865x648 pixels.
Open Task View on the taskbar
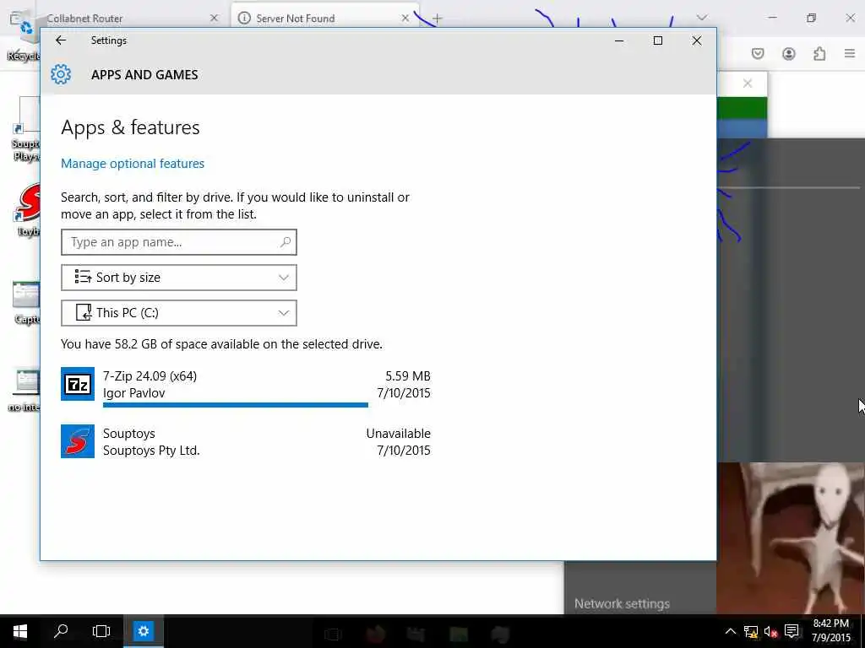coord(101,631)
